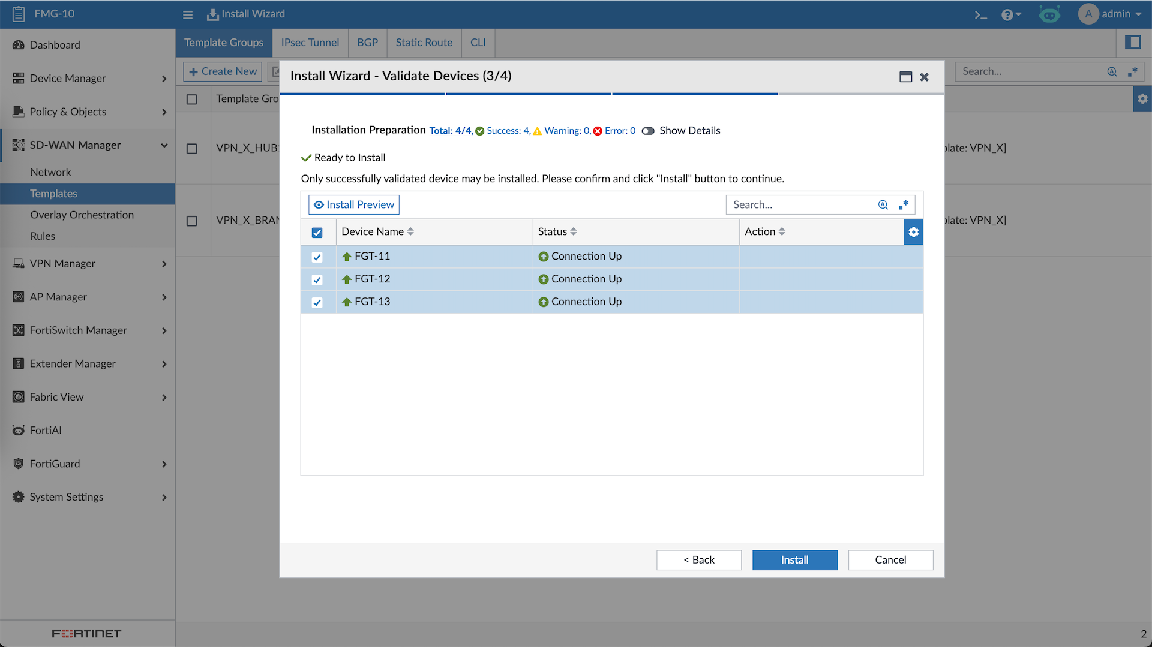Open the CLI console icon in header

point(980,14)
